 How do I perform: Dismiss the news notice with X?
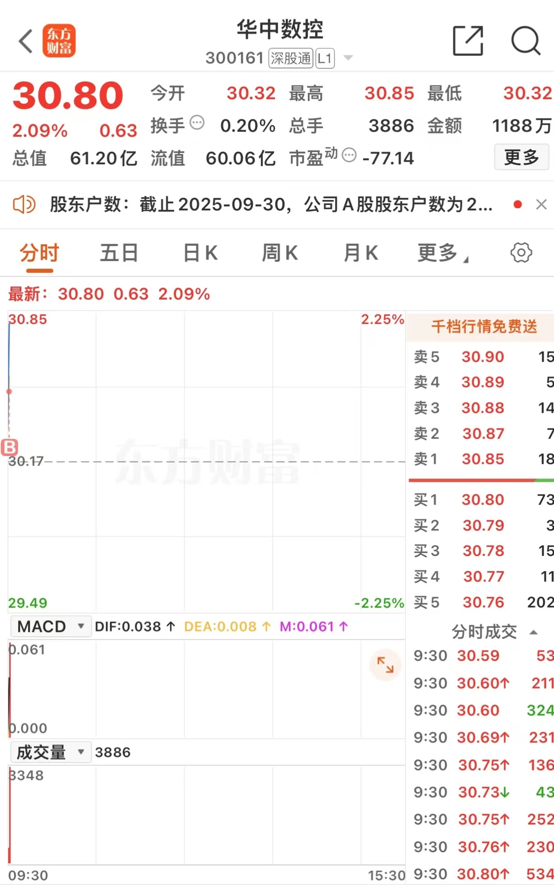pyautogui.click(x=541, y=205)
